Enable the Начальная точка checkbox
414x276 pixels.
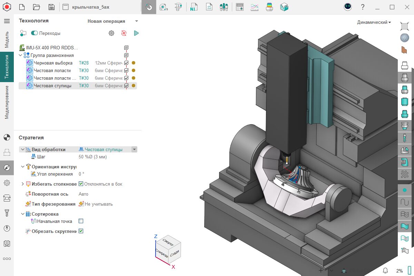pyautogui.click(x=81, y=221)
